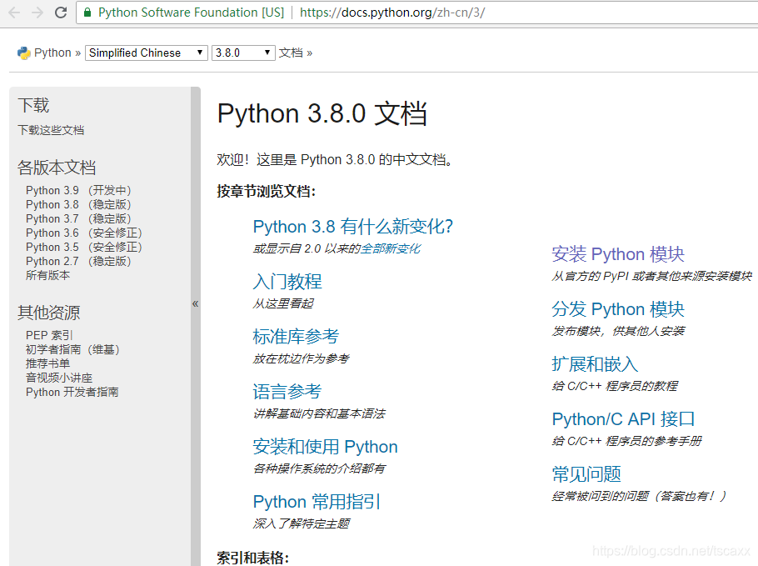The width and height of the screenshot is (758, 566).
Task: Click the 下载 sidebar heading
Action: click(x=33, y=105)
